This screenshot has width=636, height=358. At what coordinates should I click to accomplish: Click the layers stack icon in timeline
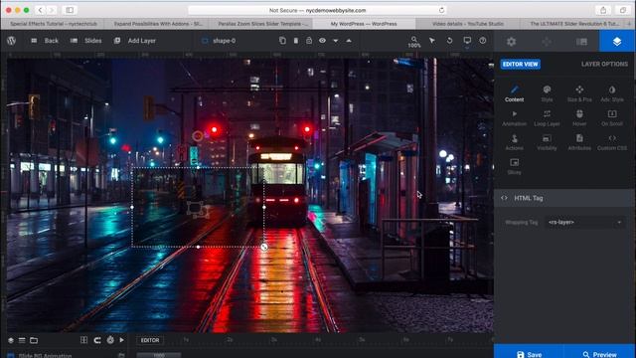(x=11, y=340)
